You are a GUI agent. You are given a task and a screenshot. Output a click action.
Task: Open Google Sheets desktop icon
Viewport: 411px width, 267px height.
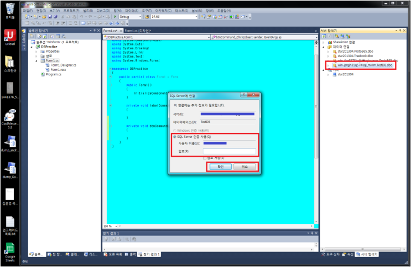[9, 250]
